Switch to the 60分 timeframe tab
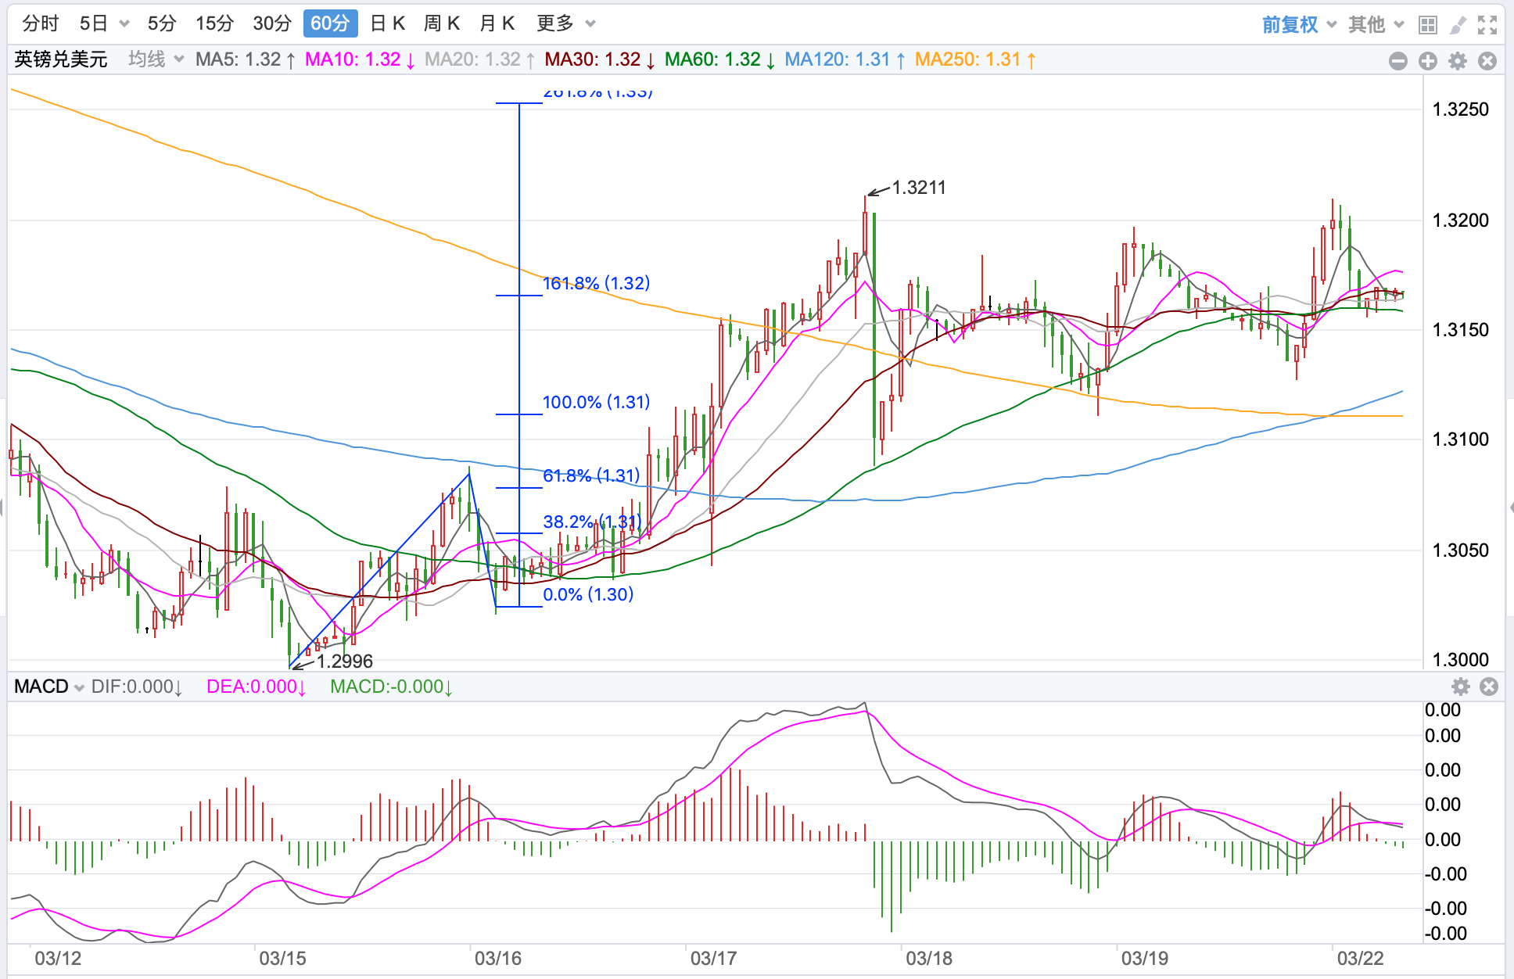This screenshot has width=1514, height=979. (330, 23)
